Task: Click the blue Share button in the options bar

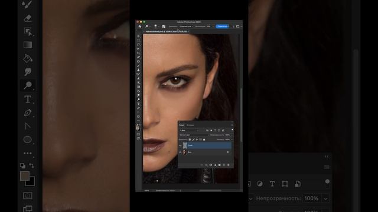Action: point(223,26)
